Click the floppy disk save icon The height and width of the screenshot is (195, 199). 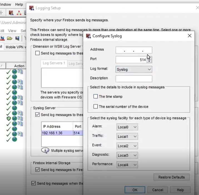click(x=17, y=38)
